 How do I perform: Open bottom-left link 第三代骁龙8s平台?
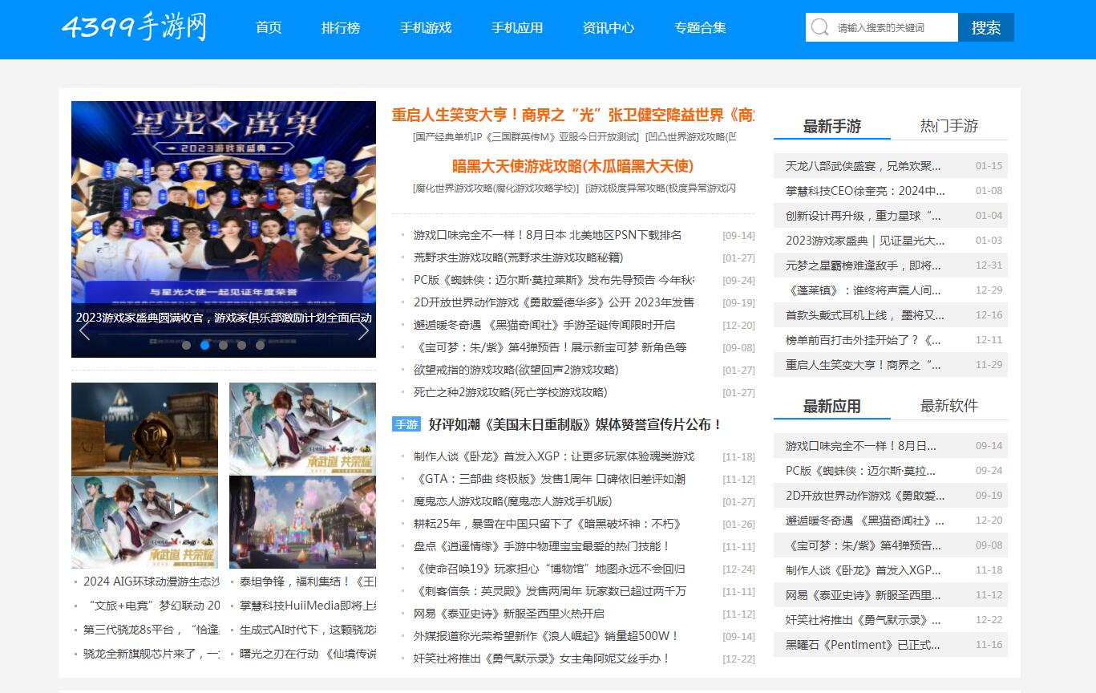pyautogui.click(x=152, y=630)
